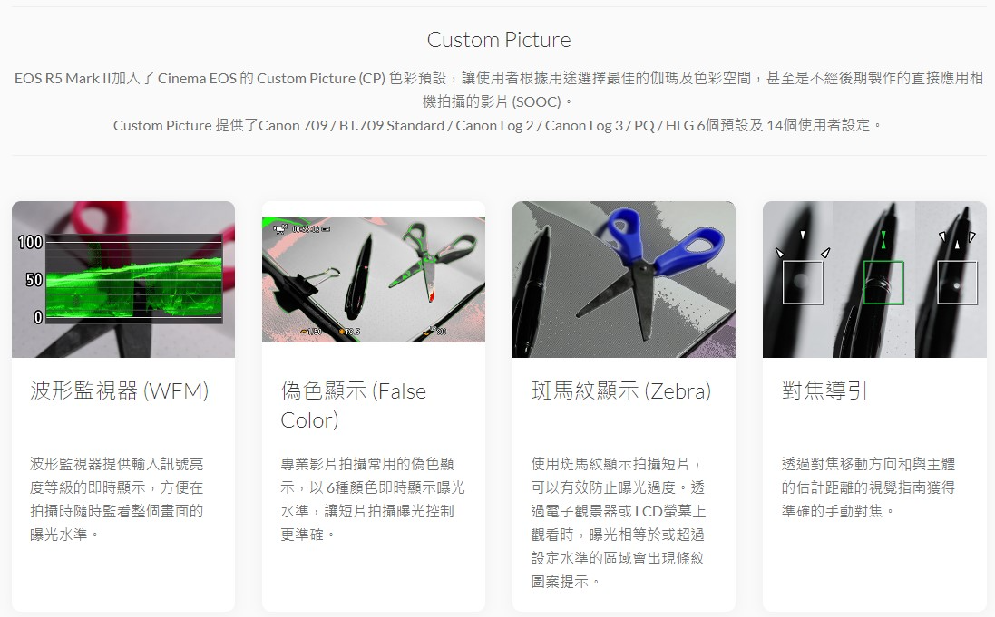Click the 偽色顯示 (False Color) card title
Viewport: 995px width, 617px height.
(x=354, y=405)
